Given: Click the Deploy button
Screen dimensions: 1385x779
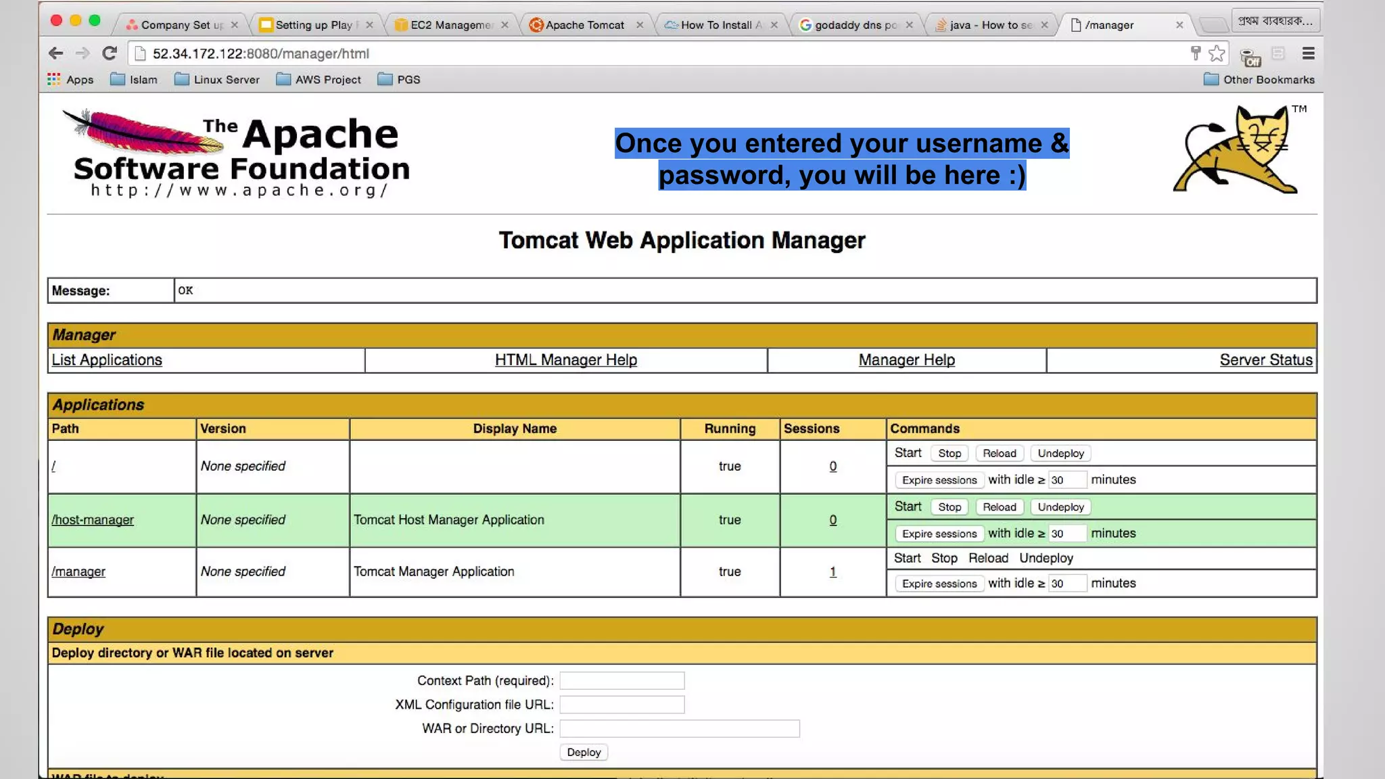Looking at the screenshot, I should [x=584, y=752].
